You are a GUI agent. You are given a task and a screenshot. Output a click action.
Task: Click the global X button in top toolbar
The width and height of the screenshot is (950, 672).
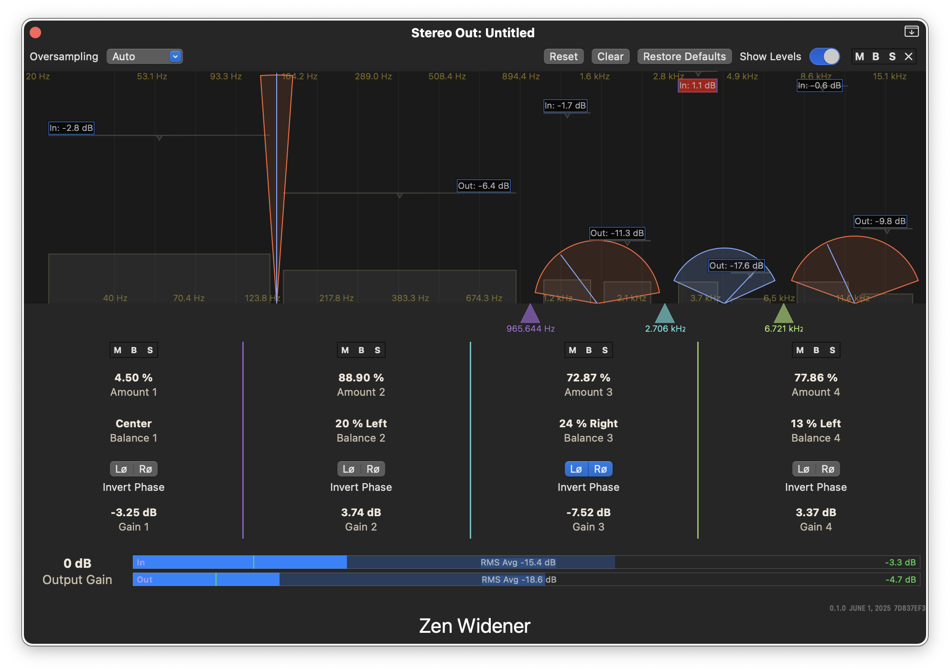(908, 56)
